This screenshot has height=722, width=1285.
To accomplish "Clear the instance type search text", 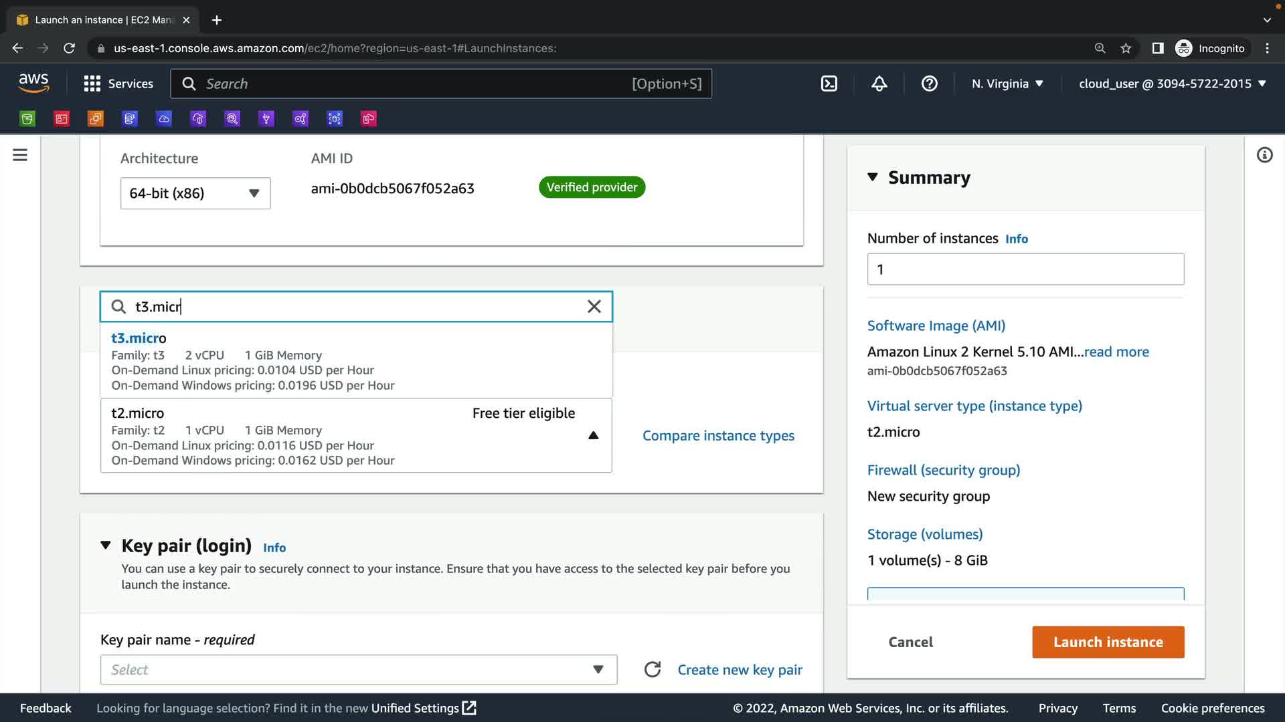I will point(594,307).
